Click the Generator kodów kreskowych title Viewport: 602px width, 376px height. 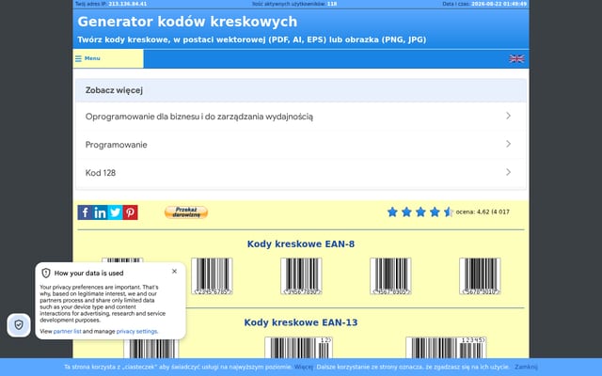point(187,22)
